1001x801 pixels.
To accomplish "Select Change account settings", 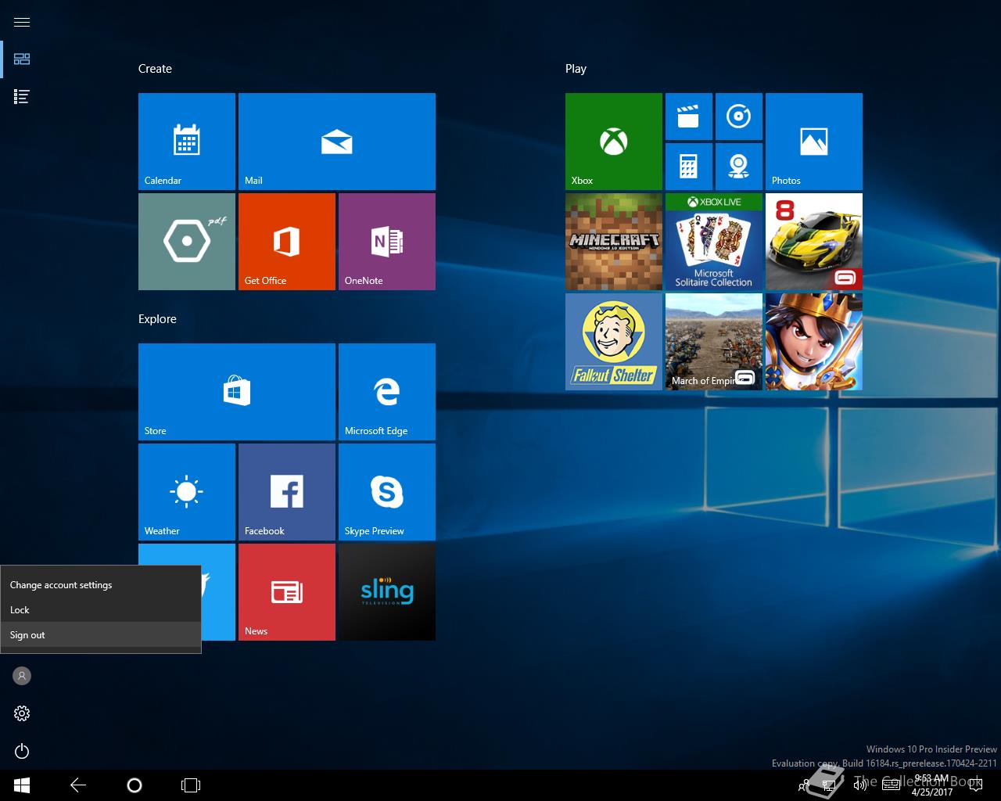I will click(101, 585).
